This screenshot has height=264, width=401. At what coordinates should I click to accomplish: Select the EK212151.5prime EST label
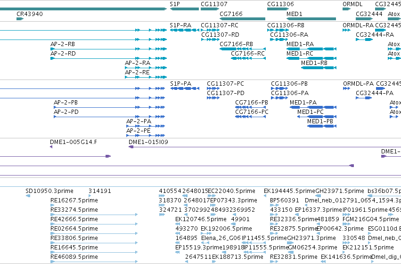pyautogui.click(x=368, y=248)
